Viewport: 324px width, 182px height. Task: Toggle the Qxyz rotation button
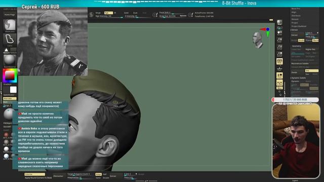tap(279, 88)
